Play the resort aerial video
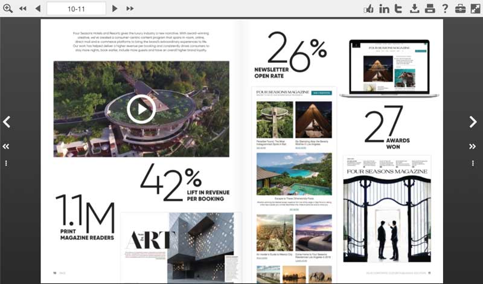This screenshot has width=483, height=284. pos(141,109)
